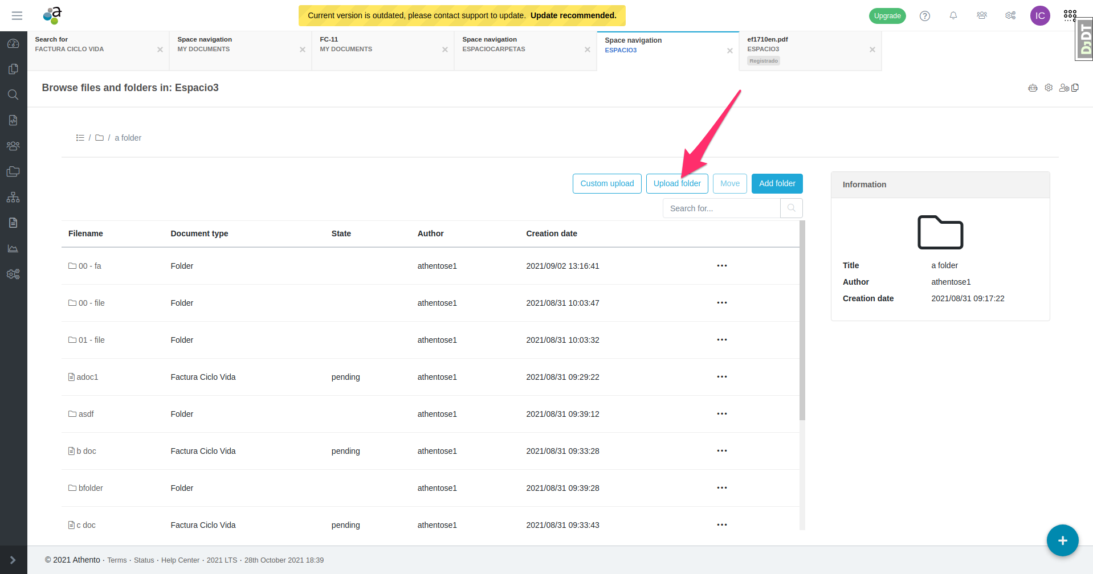Screen dimensions: 1093x574
Task: Open the hamburger menu icon
Action: (x=17, y=15)
